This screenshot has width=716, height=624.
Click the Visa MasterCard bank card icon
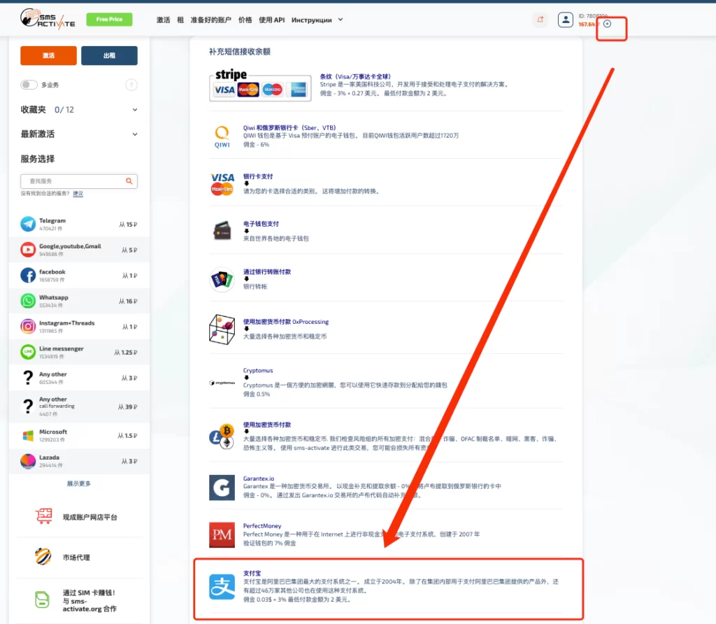click(222, 184)
